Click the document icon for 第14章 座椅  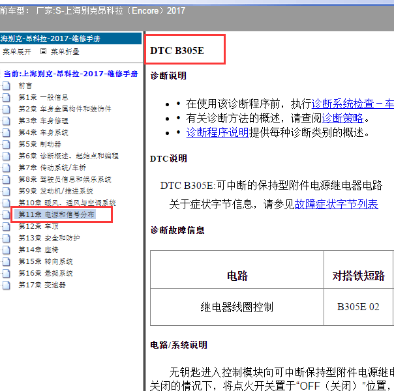point(7,250)
